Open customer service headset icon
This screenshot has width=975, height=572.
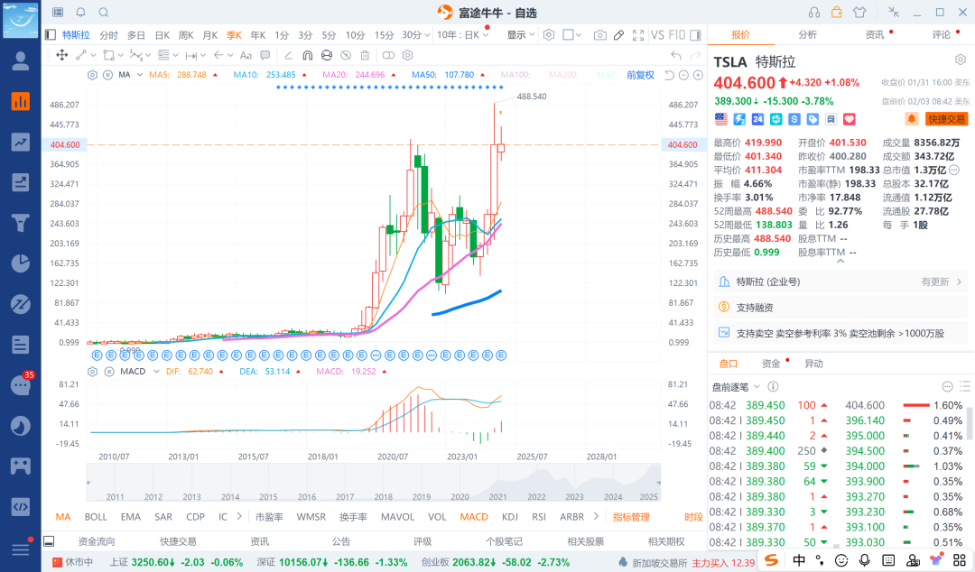(x=814, y=13)
